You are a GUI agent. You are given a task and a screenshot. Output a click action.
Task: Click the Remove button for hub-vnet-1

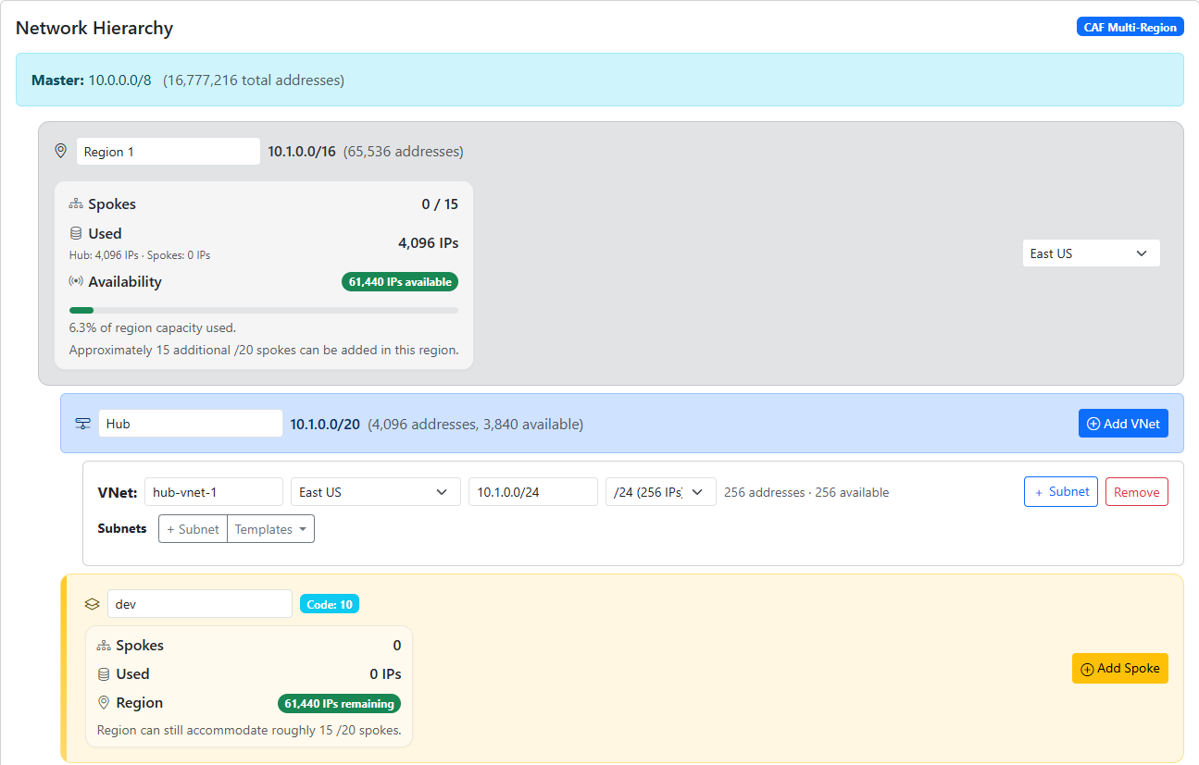tap(1136, 491)
